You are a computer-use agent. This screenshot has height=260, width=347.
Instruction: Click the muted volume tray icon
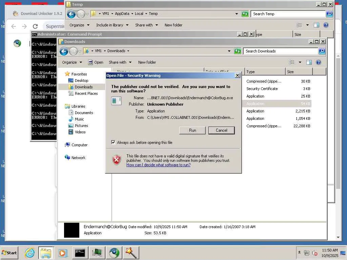[x=314, y=253]
